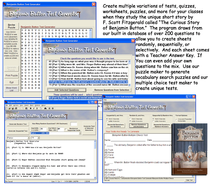Screen dimensions: 211x186
Task: Check question 01 about being born at
Action: [48, 61]
